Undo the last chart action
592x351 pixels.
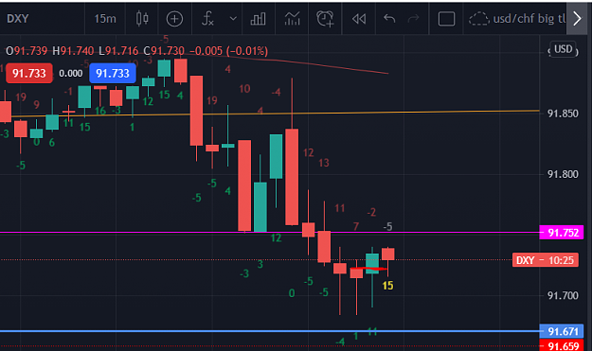coord(389,19)
